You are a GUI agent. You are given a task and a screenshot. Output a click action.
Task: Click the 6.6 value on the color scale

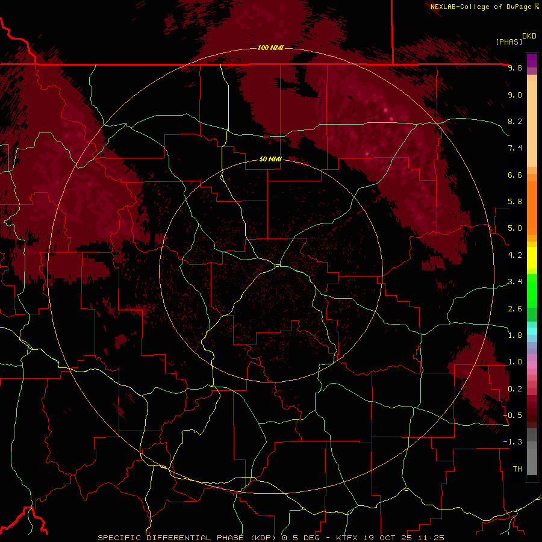515,175
